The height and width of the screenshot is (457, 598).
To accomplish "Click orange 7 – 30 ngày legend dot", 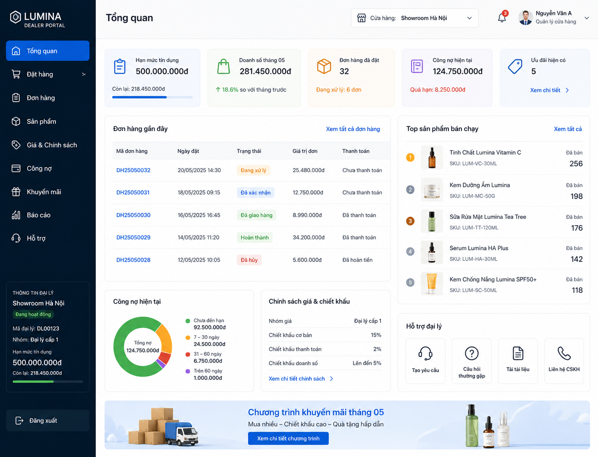I will (188, 337).
